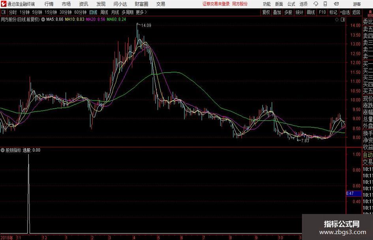373x240 pixels.
Task: Click the 股朋指标 indicator name
Action: coord(13,150)
